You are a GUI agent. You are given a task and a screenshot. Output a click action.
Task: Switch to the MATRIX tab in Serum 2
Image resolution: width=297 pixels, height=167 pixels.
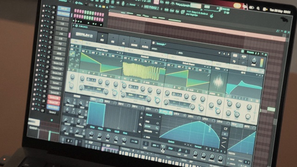(x=134, y=43)
